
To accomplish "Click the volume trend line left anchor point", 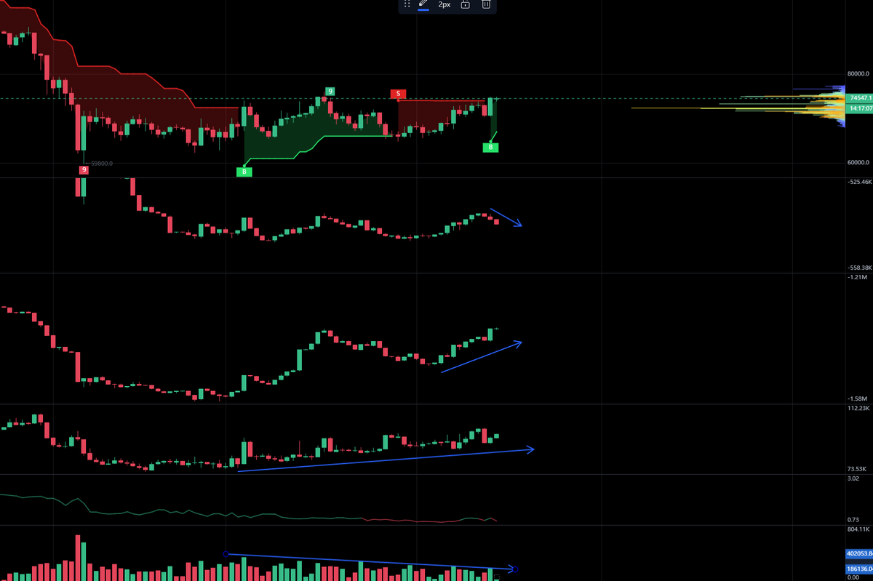I will (226, 553).
